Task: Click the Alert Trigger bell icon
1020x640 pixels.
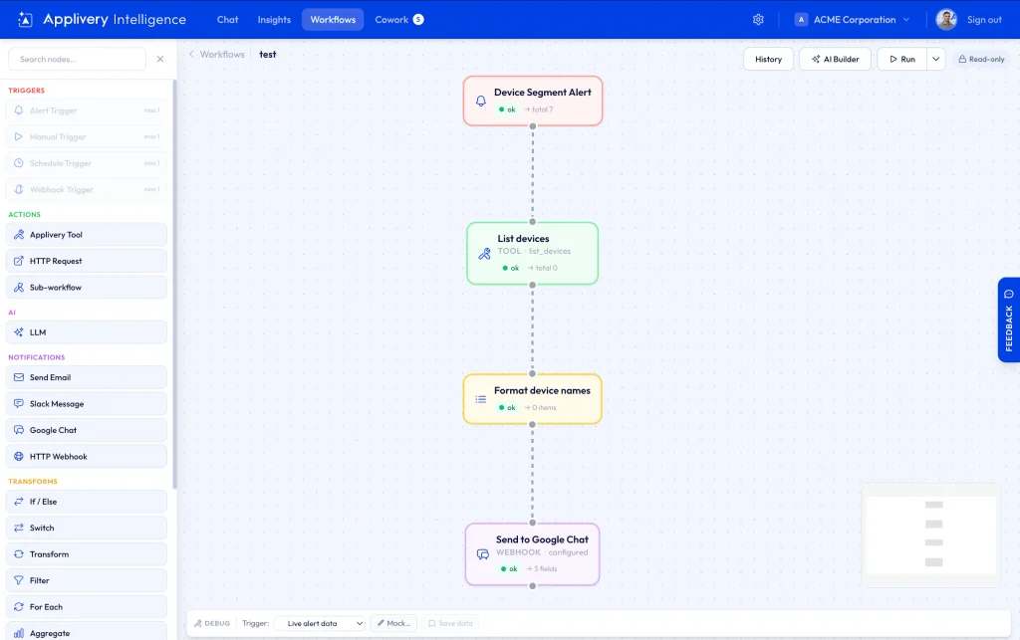Action: (x=19, y=110)
